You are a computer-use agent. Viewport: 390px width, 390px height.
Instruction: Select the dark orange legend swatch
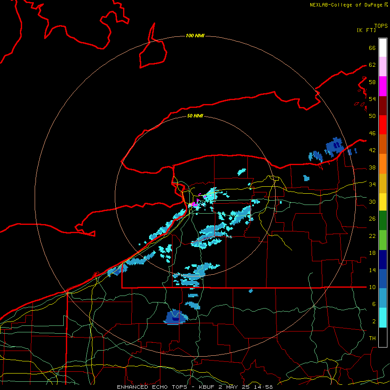(x=383, y=144)
